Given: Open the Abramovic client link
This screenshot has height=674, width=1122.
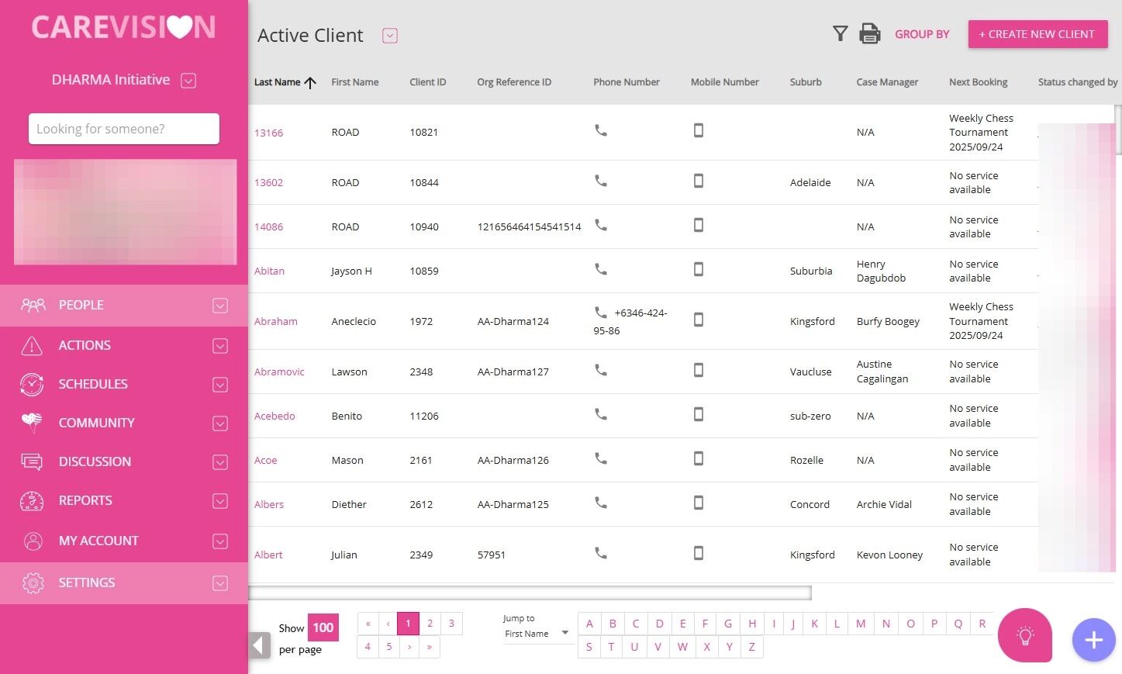Looking at the screenshot, I should [279, 372].
